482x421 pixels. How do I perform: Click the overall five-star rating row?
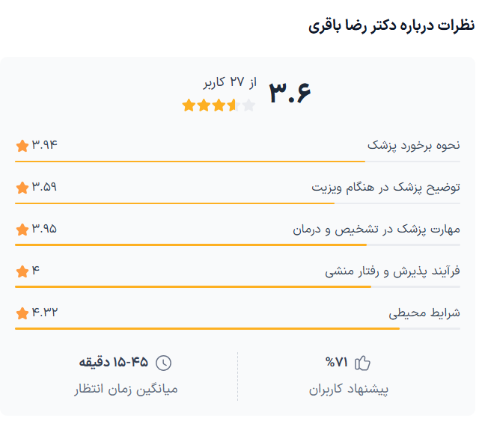(x=219, y=105)
